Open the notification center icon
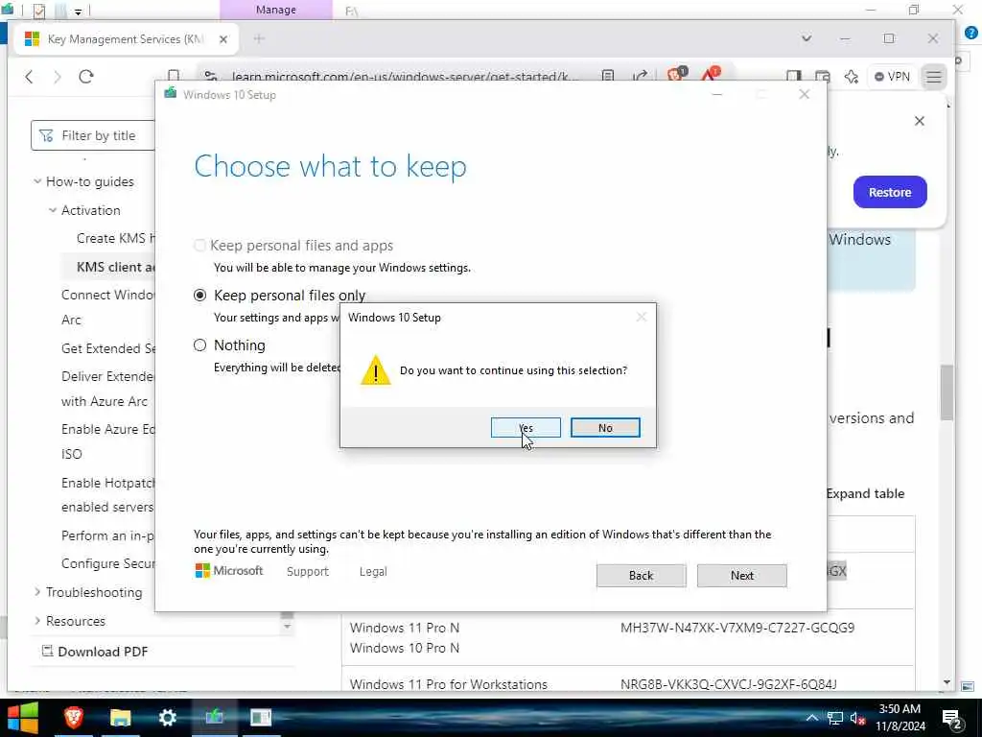This screenshot has width=982, height=737. click(952, 720)
